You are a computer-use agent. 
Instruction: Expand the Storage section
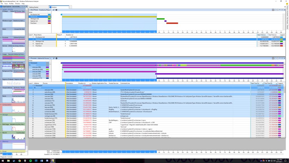click(1, 115)
